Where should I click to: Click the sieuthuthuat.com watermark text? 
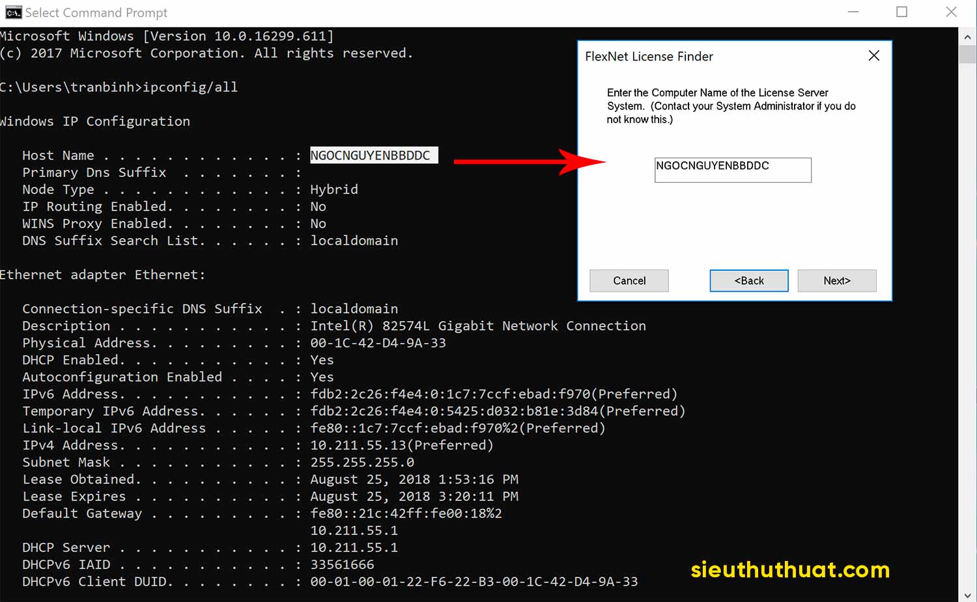[x=789, y=569]
